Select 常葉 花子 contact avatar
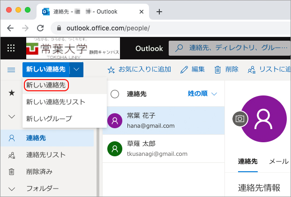291x197 pixels. [114, 121]
